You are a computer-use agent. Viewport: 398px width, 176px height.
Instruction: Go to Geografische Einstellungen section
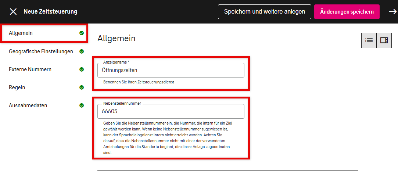(x=41, y=51)
